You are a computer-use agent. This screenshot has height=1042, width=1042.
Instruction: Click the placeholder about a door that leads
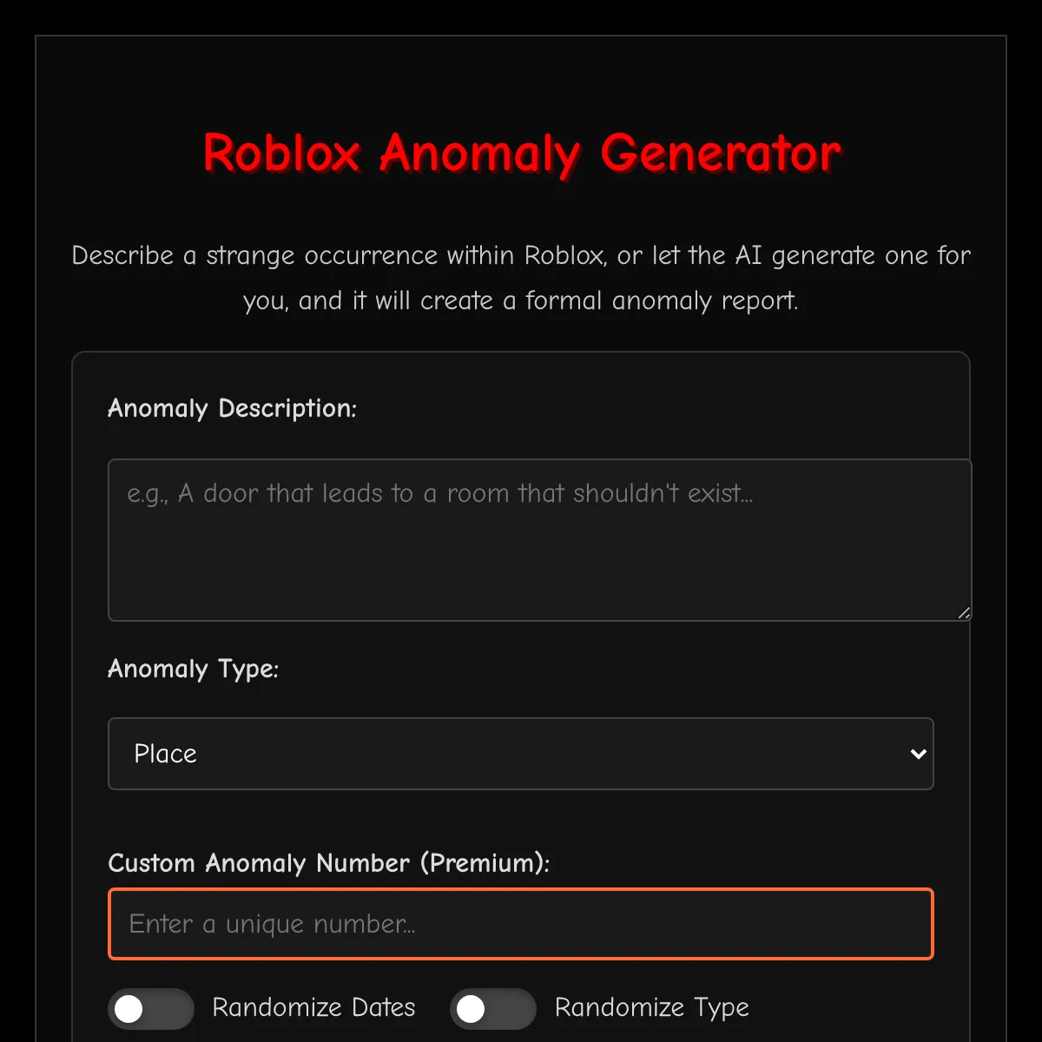[x=439, y=493]
